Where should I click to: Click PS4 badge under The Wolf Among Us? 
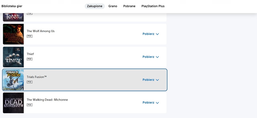point(30,36)
